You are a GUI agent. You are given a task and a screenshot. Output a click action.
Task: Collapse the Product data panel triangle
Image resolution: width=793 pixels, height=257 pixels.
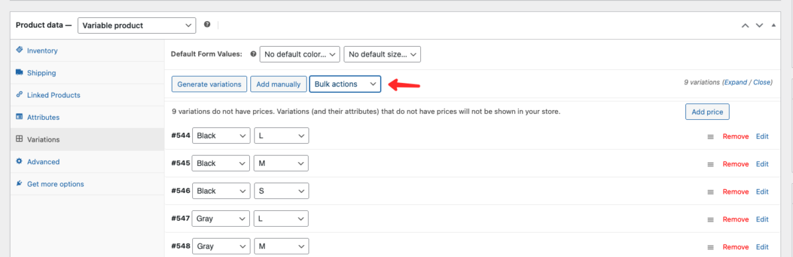773,25
